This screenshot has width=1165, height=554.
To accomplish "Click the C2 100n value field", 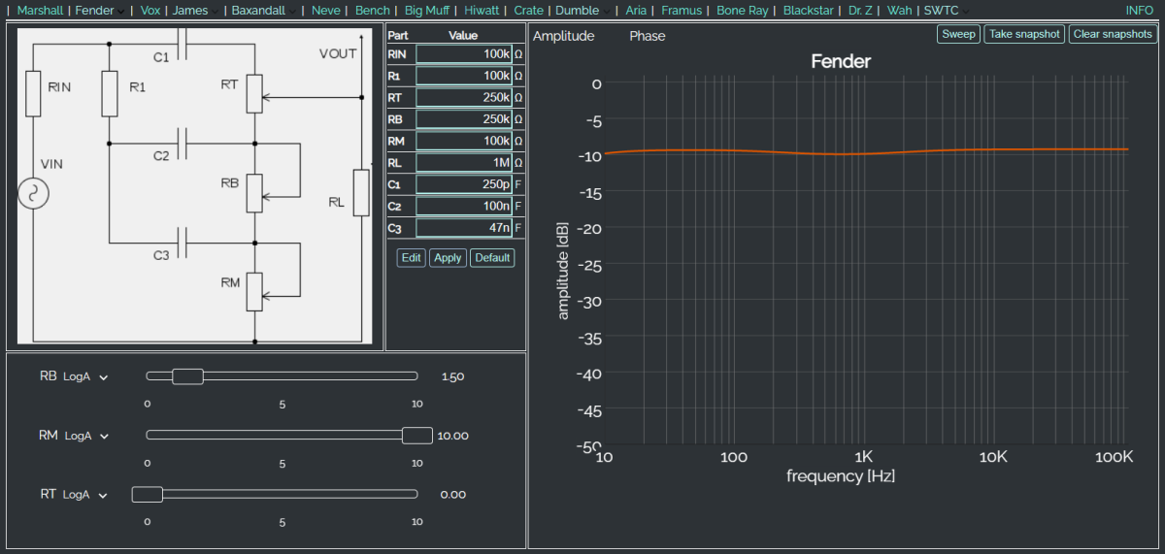I will point(464,207).
